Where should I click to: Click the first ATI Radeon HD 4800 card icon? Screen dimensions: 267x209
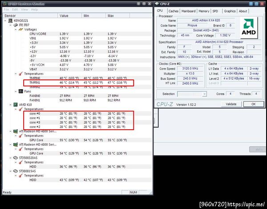(16, 131)
